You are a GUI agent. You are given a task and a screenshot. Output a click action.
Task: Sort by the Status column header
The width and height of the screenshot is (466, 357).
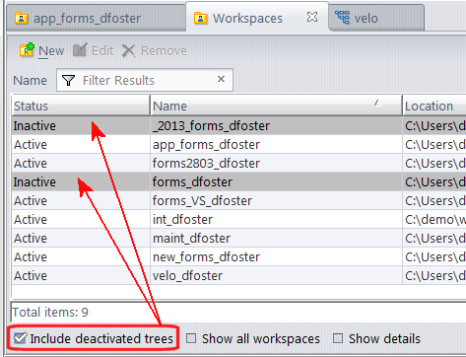(81, 106)
